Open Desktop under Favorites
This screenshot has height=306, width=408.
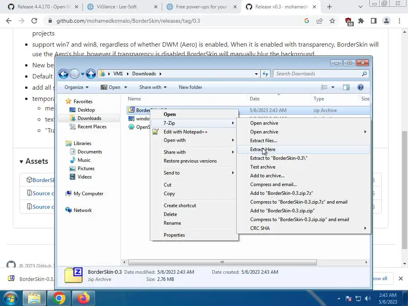(86, 110)
